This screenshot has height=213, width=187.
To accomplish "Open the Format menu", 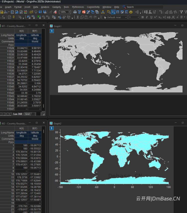I will pyautogui.click(x=18, y=7).
